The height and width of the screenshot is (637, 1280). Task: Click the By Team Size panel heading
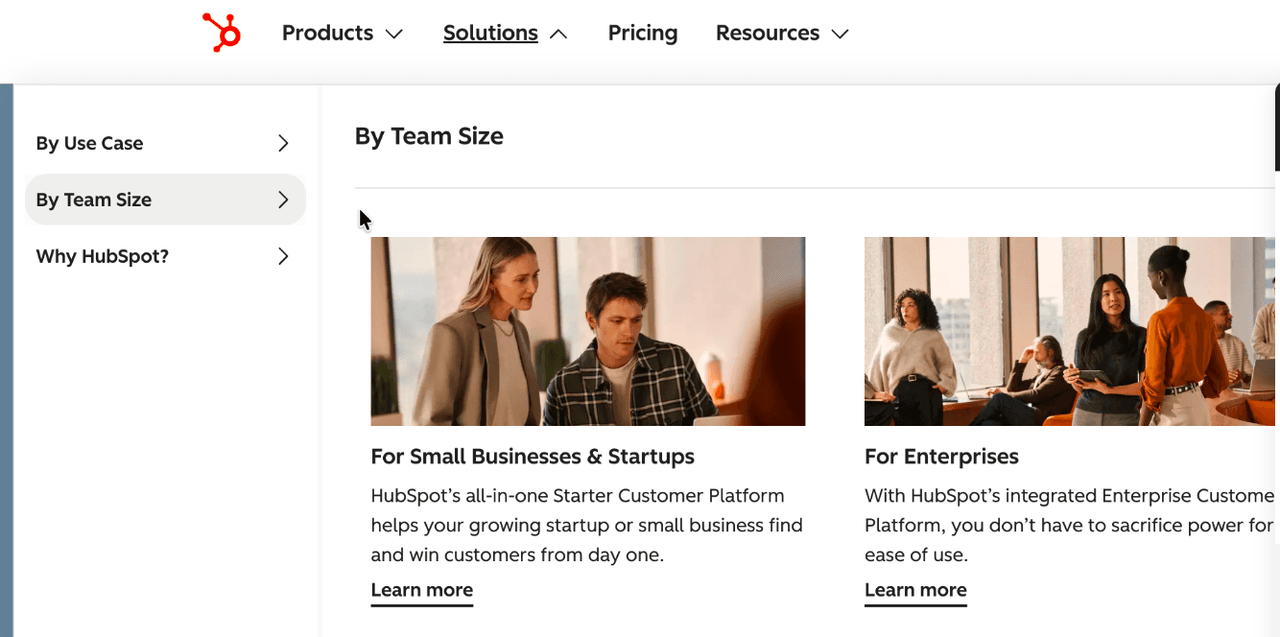(429, 136)
